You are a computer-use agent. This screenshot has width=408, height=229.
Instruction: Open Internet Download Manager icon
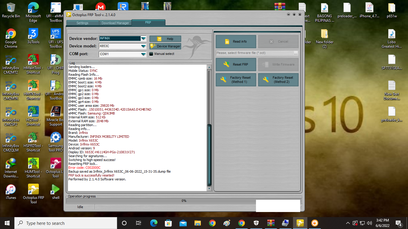11,168
